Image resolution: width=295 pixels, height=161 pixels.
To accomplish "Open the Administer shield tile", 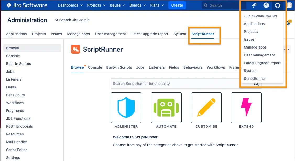I will pos(126,108).
